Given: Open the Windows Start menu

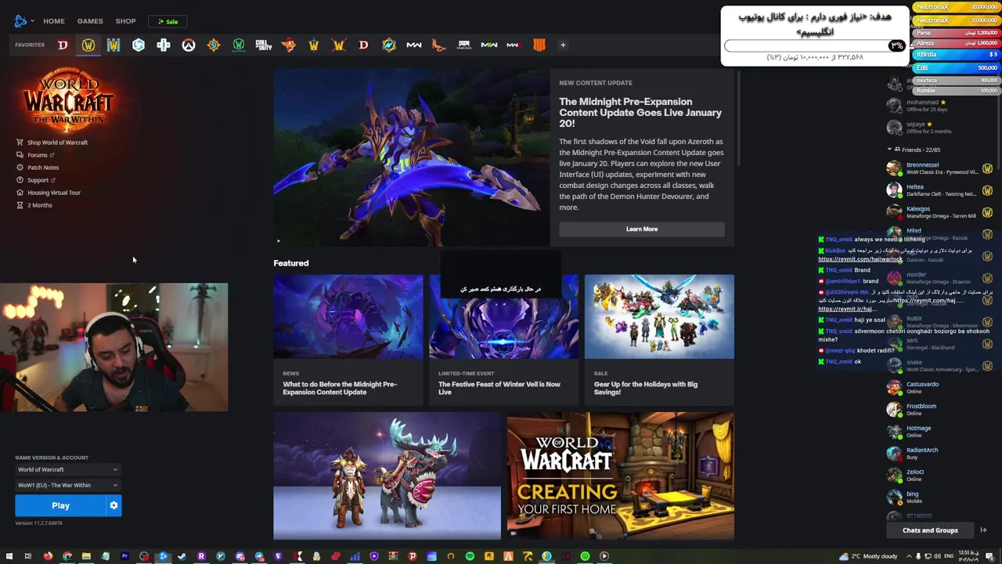Looking at the screenshot, I should (x=9, y=556).
